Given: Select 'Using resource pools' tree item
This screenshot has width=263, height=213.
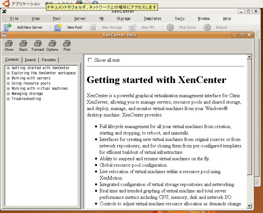Looking at the screenshot, I should (31, 83).
